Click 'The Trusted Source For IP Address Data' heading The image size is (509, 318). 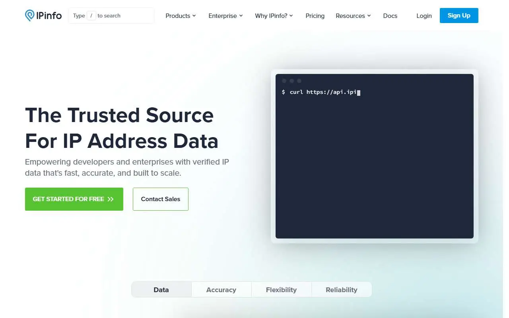point(122,128)
